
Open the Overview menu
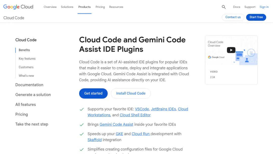pyautogui.click(x=50, y=7)
